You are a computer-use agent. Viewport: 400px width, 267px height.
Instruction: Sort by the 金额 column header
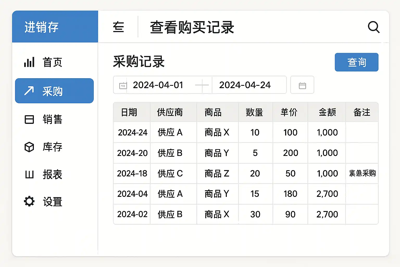point(327,112)
